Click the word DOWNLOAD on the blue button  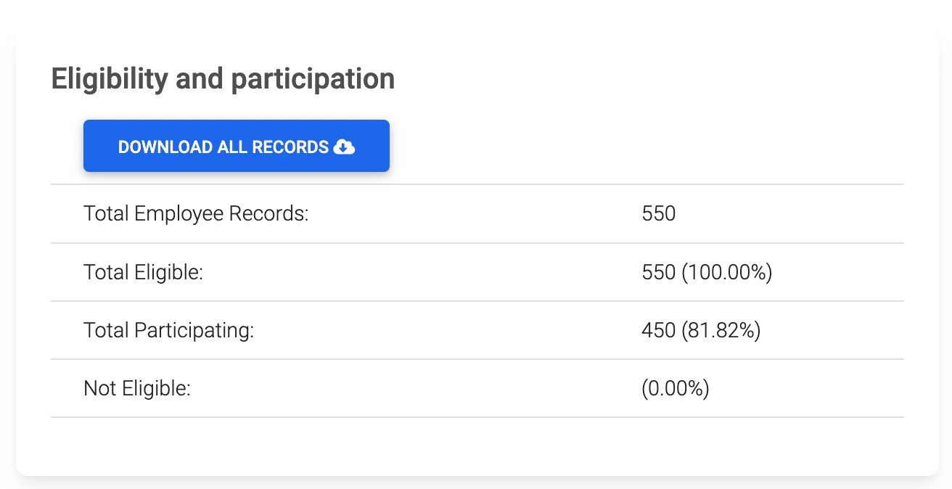click(165, 147)
